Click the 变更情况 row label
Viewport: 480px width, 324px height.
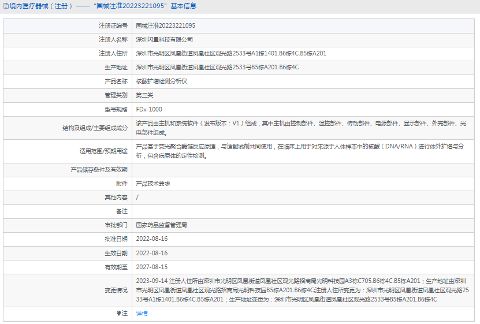point(116,290)
